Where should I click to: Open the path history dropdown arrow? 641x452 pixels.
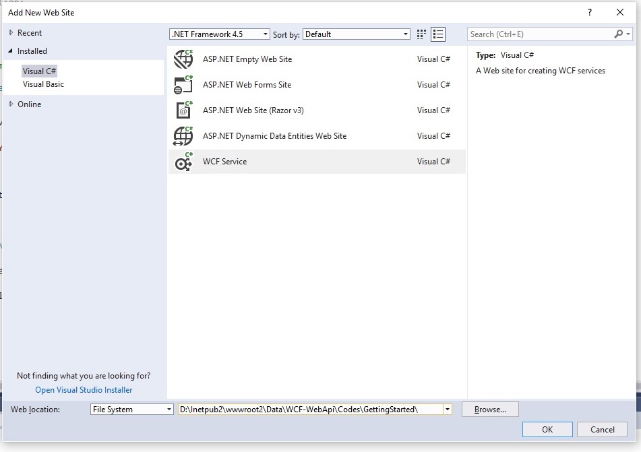(448, 410)
